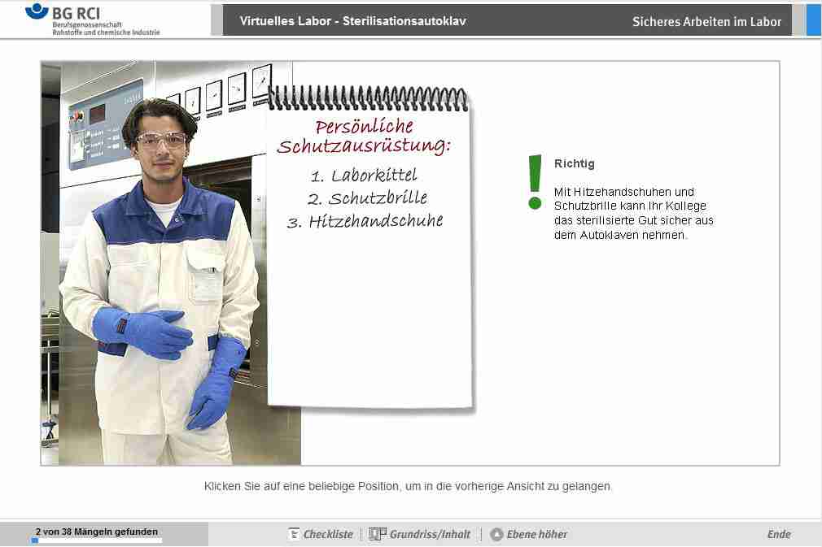Go up one level with Ebene höher

(x=536, y=534)
